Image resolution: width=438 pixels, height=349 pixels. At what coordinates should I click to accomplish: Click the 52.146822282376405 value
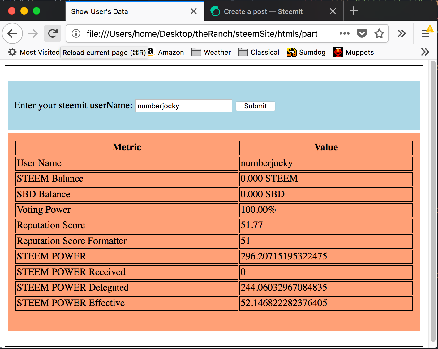click(284, 303)
